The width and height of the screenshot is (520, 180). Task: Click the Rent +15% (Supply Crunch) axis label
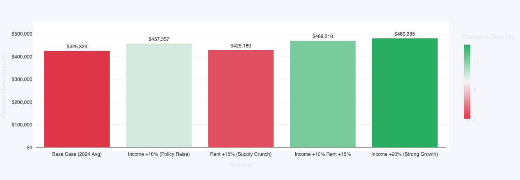point(241,155)
